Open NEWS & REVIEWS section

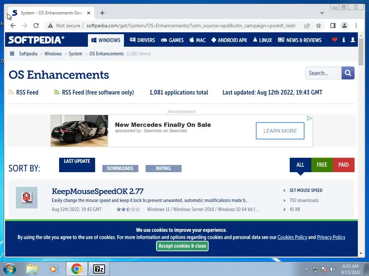299,40
